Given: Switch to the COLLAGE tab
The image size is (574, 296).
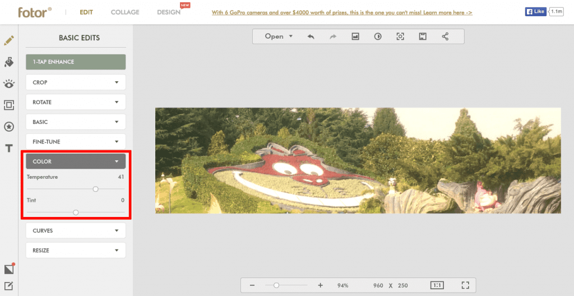Looking at the screenshot, I should coord(125,12).
